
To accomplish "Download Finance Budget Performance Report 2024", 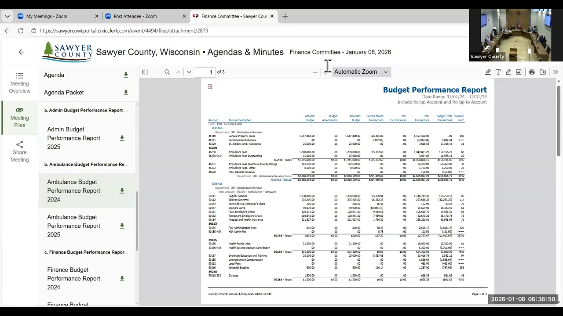I will click(x=122, y=279).
